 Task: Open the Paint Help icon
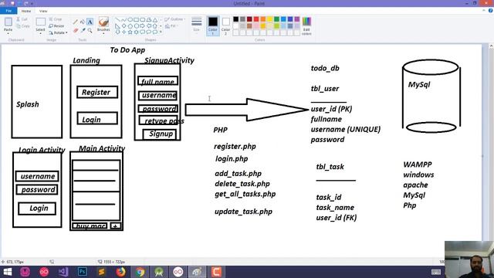(490, 11)
